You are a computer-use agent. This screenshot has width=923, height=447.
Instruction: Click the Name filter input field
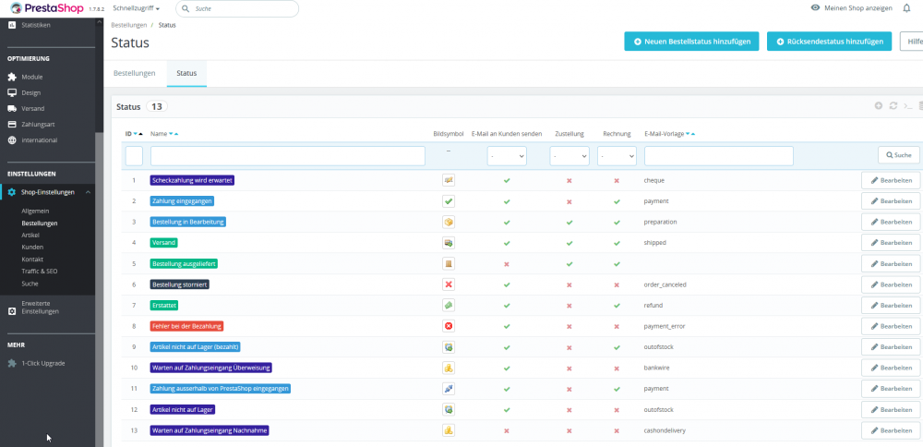pyautogui.click(x=287, y=156)
